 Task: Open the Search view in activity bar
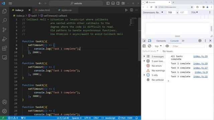4,21
